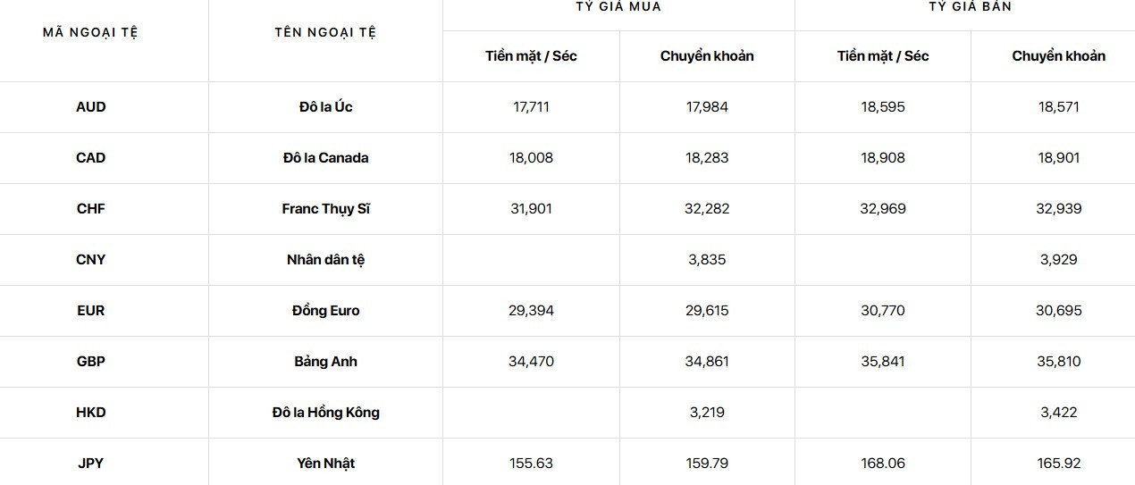This screenshot has width=1135, height=485.
Task: Click the Yên Nhật currency name
Action: pyautogui.click(x=326, y=464)
